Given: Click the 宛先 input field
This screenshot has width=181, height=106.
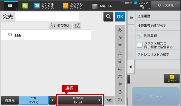Looking at the screenshot, I should point(47,17).
